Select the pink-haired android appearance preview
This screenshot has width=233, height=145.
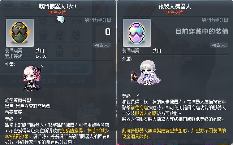[x=33, y=78]
